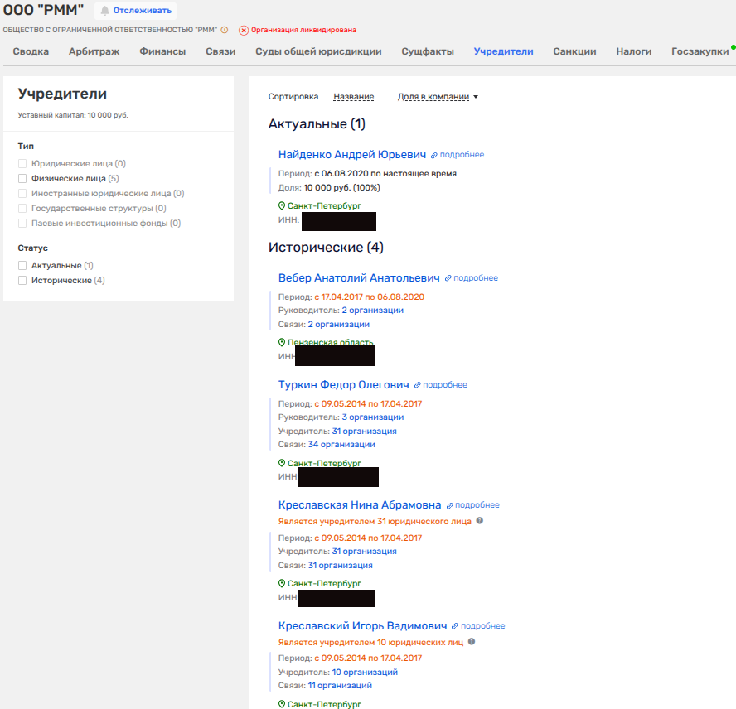Tick the Исторические status checkbox

point(23,281)
